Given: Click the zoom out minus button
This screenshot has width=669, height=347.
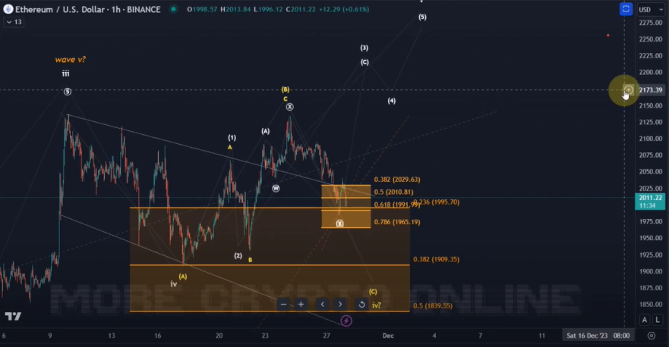Looking at the screenshot, I should (283, 304).
